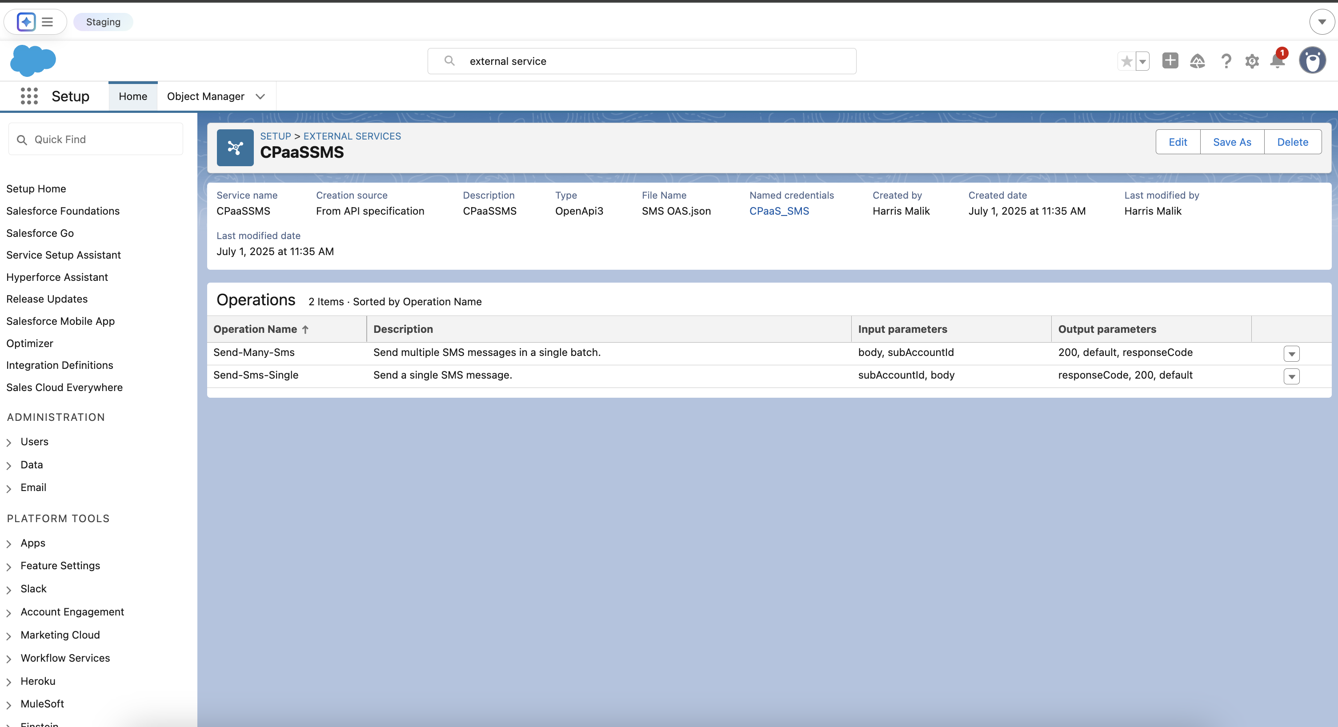The height and width of the screenshot is (727, 1338).
Task: Open Salesforce Foundations in sidebar
Action: coord(63,211)
